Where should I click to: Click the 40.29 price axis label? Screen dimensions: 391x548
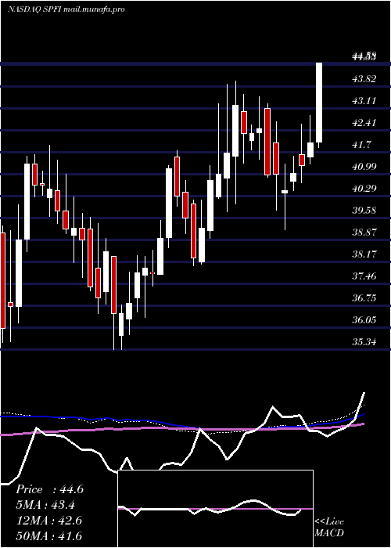364,189
